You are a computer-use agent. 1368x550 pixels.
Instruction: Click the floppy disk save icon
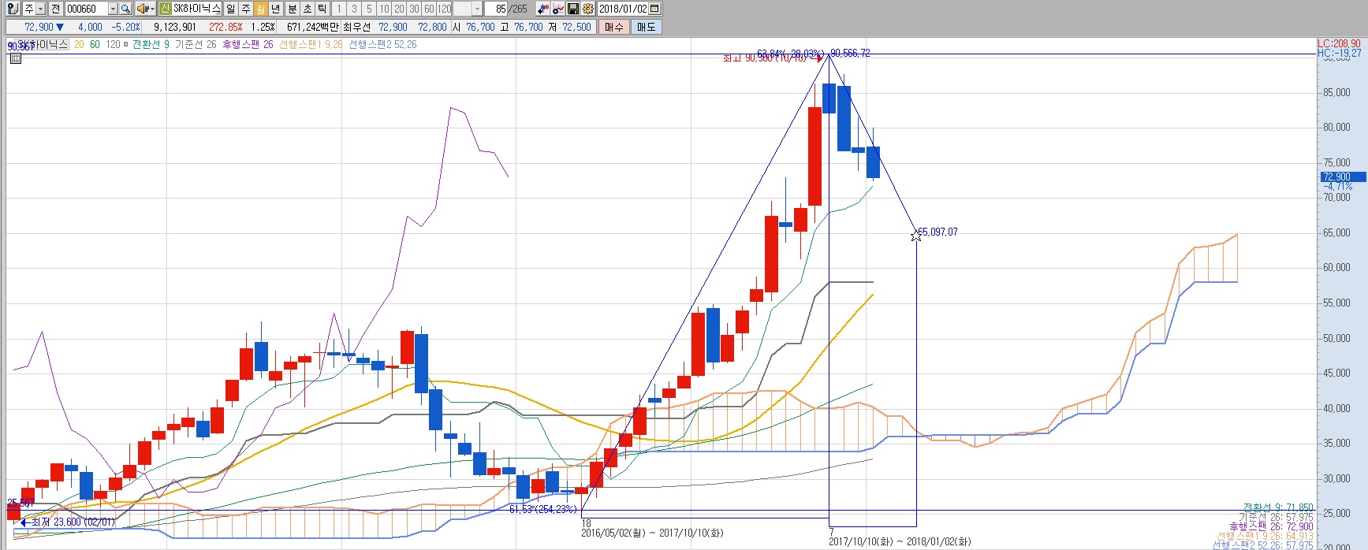tap(573, 9)
